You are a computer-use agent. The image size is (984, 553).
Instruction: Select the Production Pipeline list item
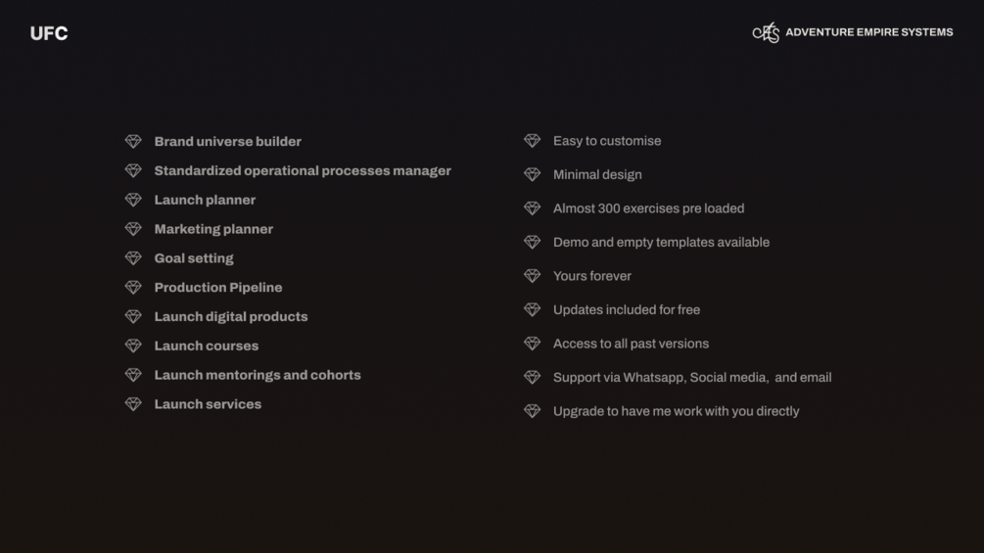218,288
